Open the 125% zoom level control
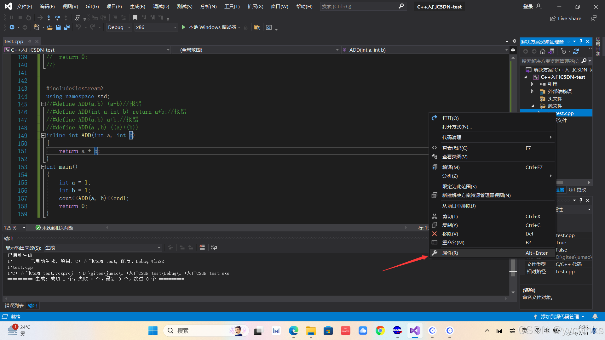 tap(14, 228)
